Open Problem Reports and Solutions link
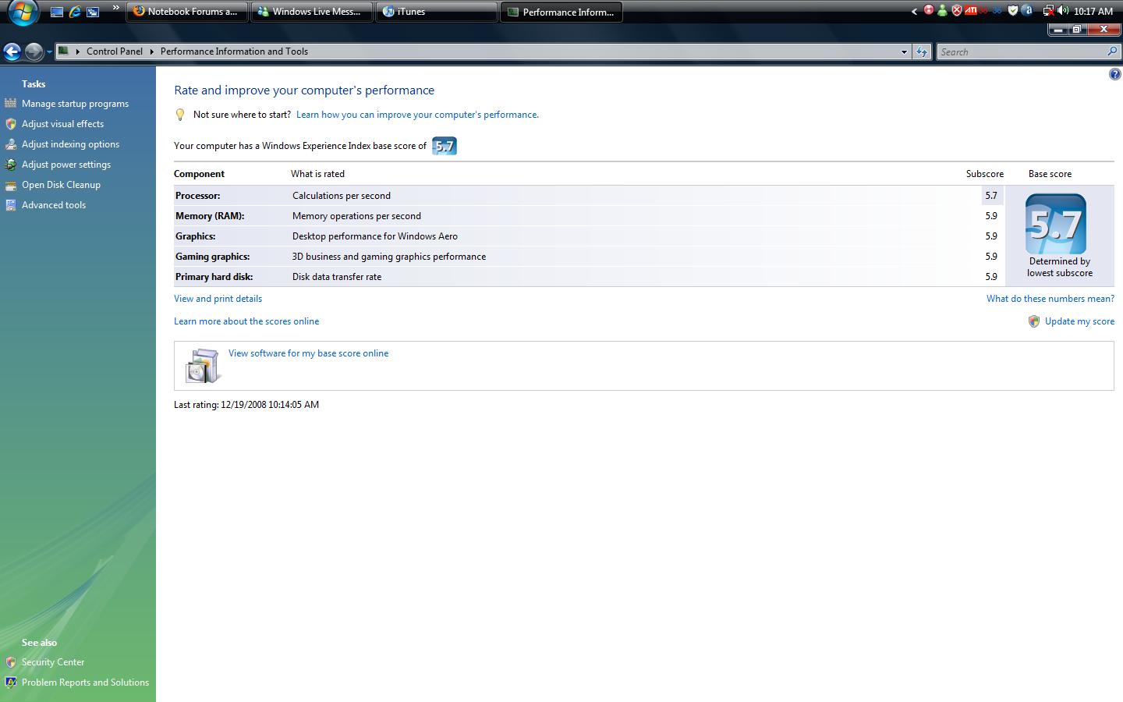The width and height of the screenshot is (1123, 702). pos(85,682)
